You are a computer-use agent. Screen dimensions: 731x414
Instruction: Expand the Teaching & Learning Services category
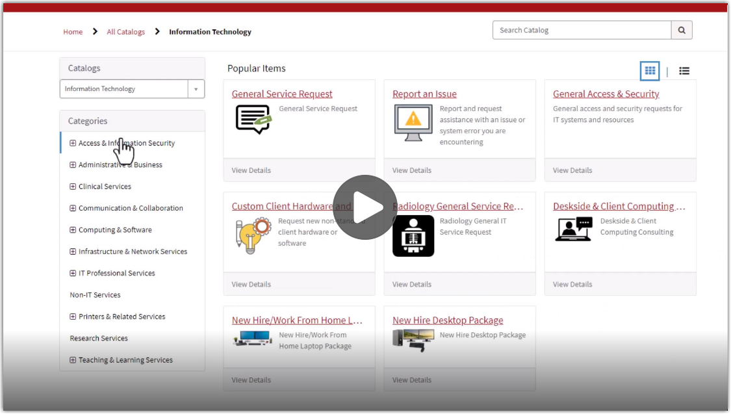point(72,359)
